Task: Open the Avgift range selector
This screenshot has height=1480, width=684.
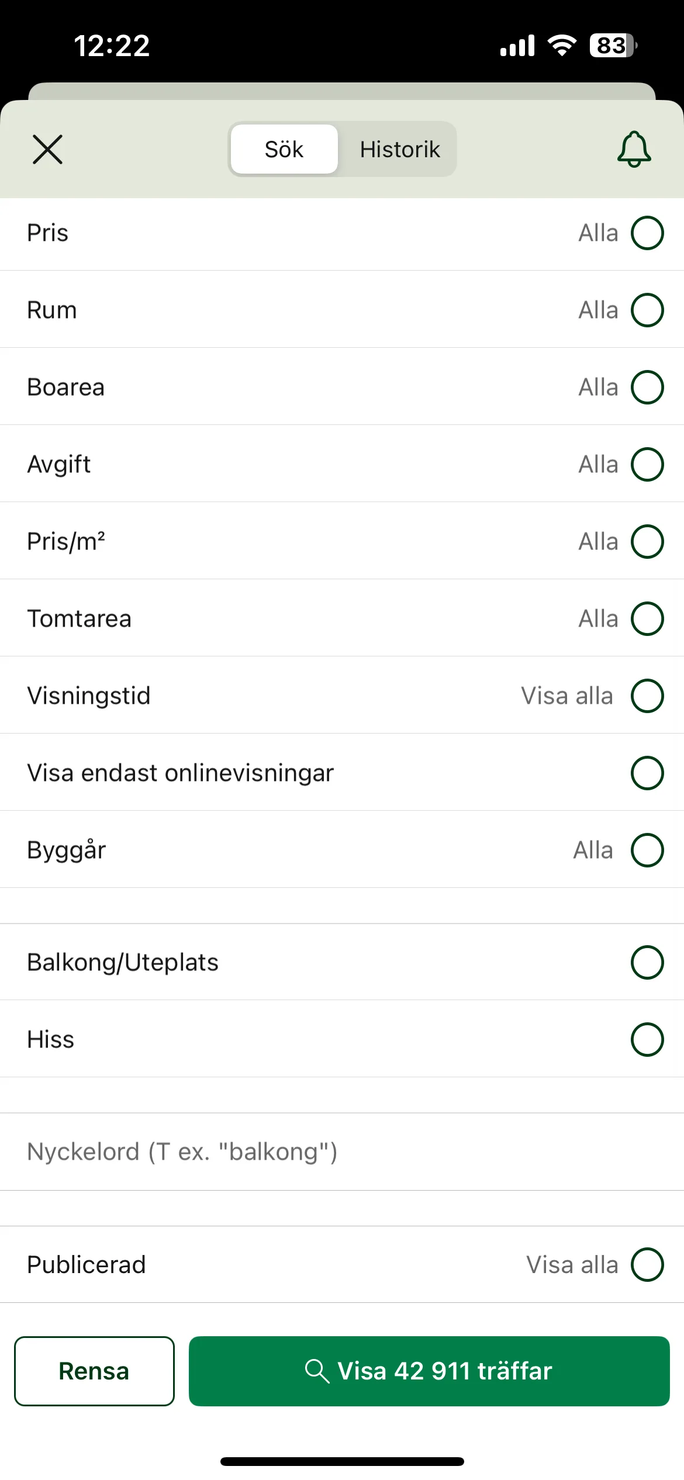Action: tap(342, 464)
